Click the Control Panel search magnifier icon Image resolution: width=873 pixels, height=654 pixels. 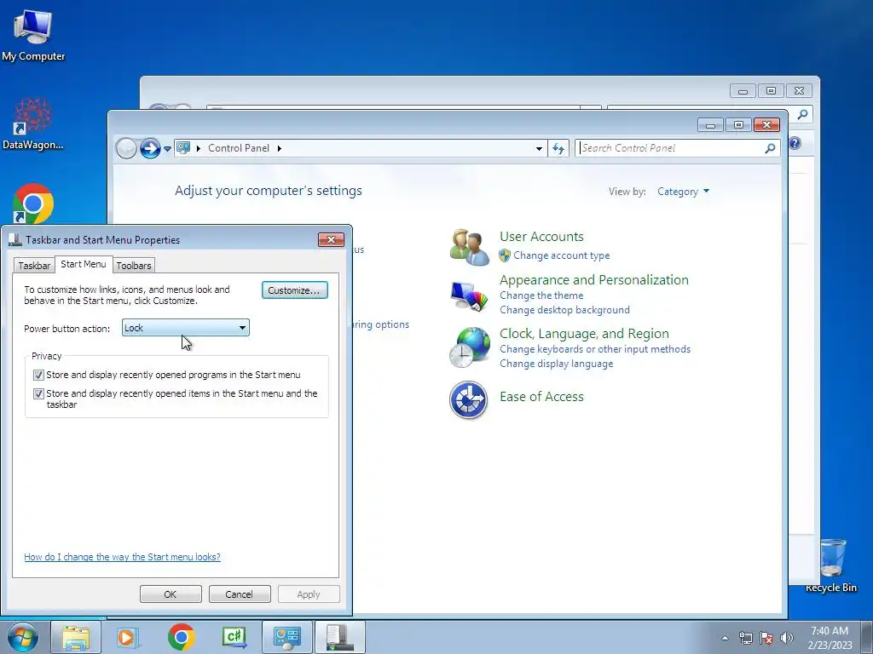click(770, 148)
